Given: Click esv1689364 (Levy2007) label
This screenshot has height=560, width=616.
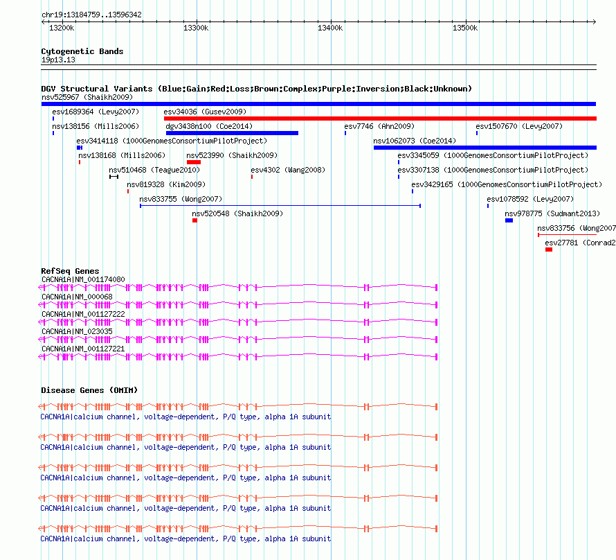Looking at the screenshot, I should pyautogui.click(x=96, y=112).
